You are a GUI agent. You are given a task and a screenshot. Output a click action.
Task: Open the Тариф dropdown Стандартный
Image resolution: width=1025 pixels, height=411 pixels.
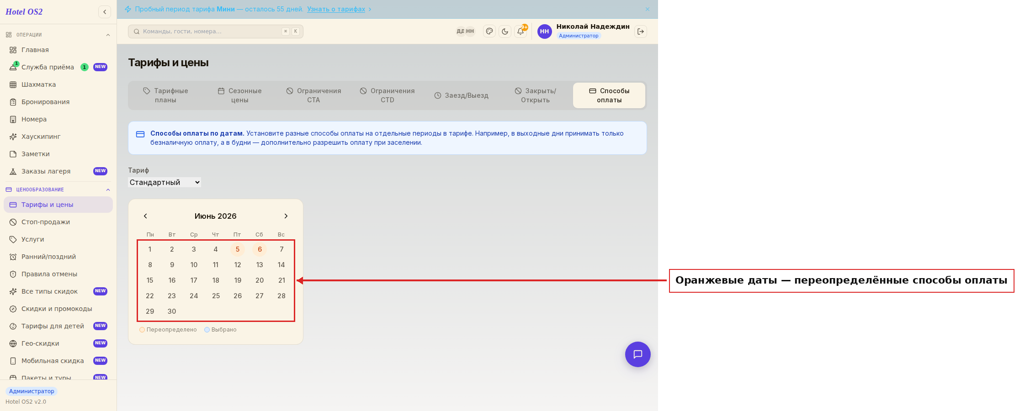165,182
